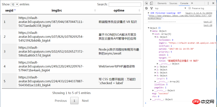Expand the __proto__: Array[0] node
The image size is (217, 107).
155,82
